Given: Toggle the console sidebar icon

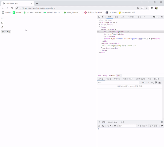Looking at the screenshot, I should pos(99,126).
